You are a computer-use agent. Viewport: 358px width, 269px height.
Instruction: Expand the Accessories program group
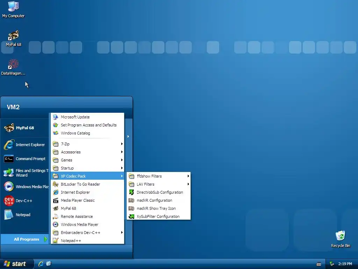coord(87,152)
